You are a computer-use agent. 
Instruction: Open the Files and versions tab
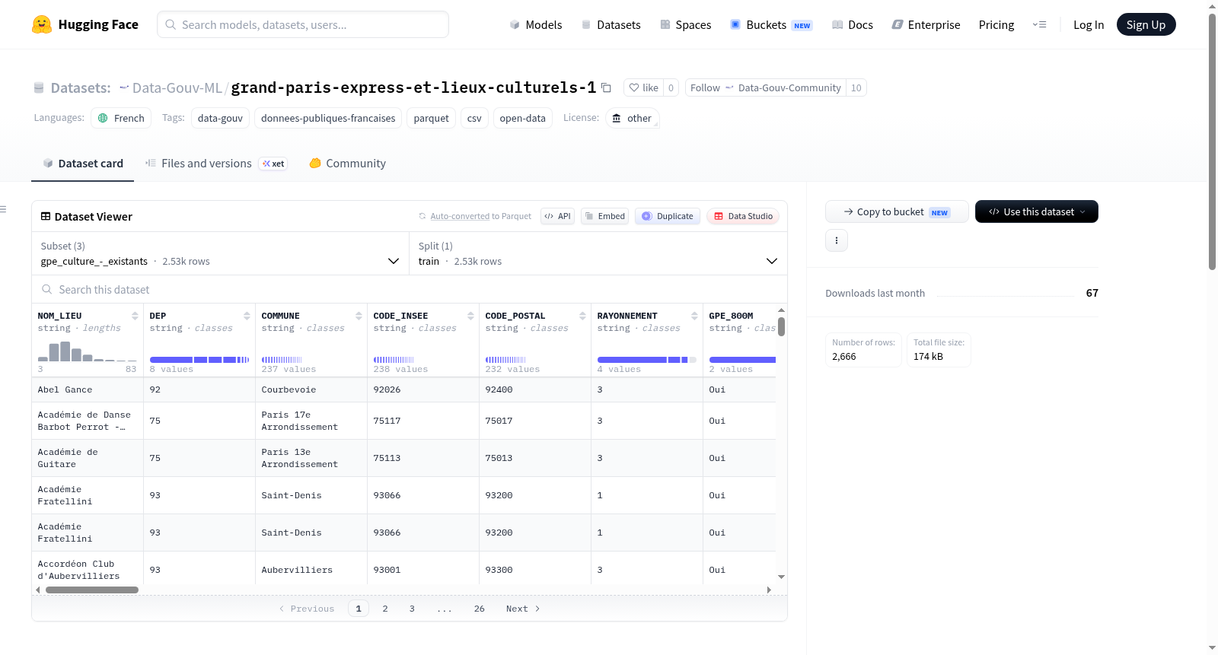point(216,164)
